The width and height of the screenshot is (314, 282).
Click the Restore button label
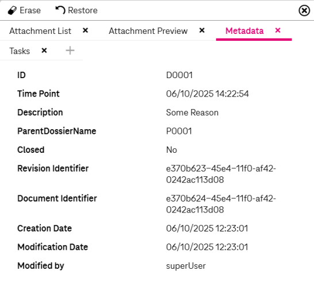83,10
